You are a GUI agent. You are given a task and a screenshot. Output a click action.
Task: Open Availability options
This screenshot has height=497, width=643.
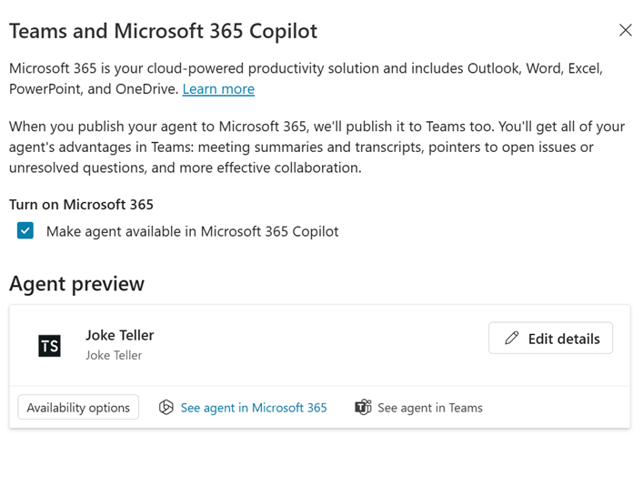coord(78,408)
